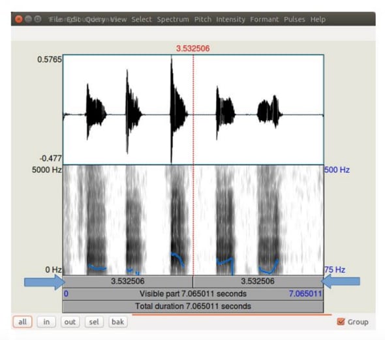The width and height of the screenshot is (385, 340).
Task: Click the 'sel' zoom button
Action: point(94,322)
